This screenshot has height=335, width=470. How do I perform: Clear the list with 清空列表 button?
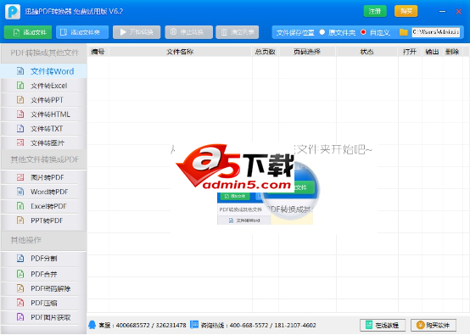pyautogui.click(x=237, y=32)
